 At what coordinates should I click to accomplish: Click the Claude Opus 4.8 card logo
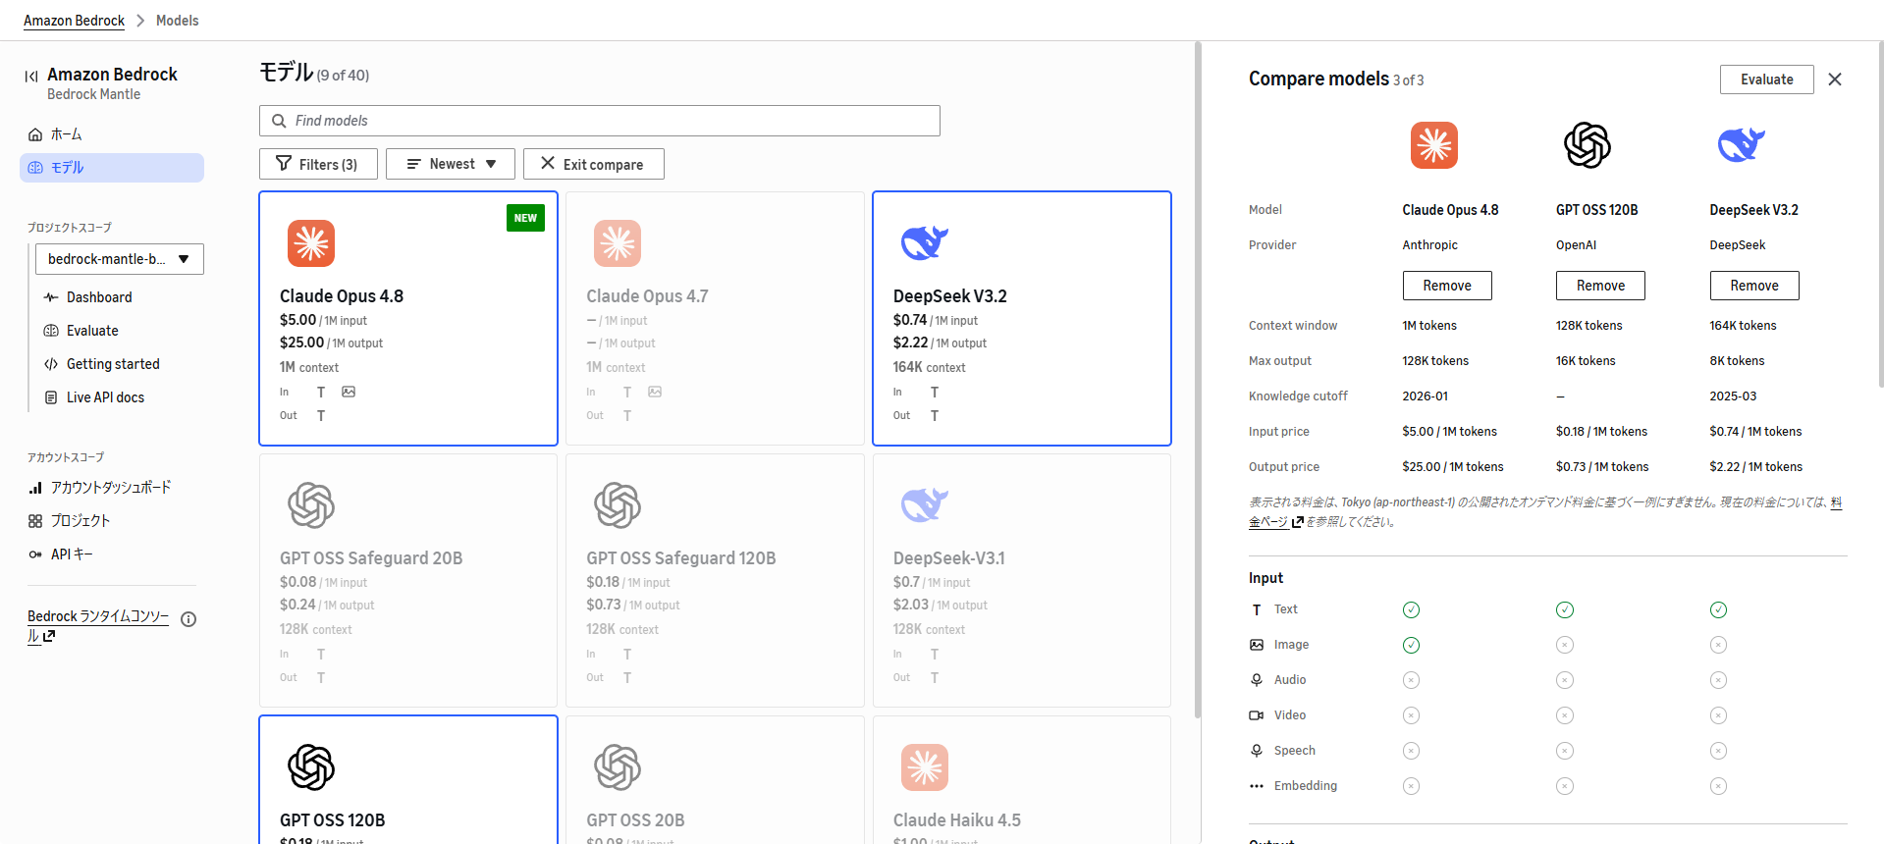pyautogui.click(x=311, y=243)
